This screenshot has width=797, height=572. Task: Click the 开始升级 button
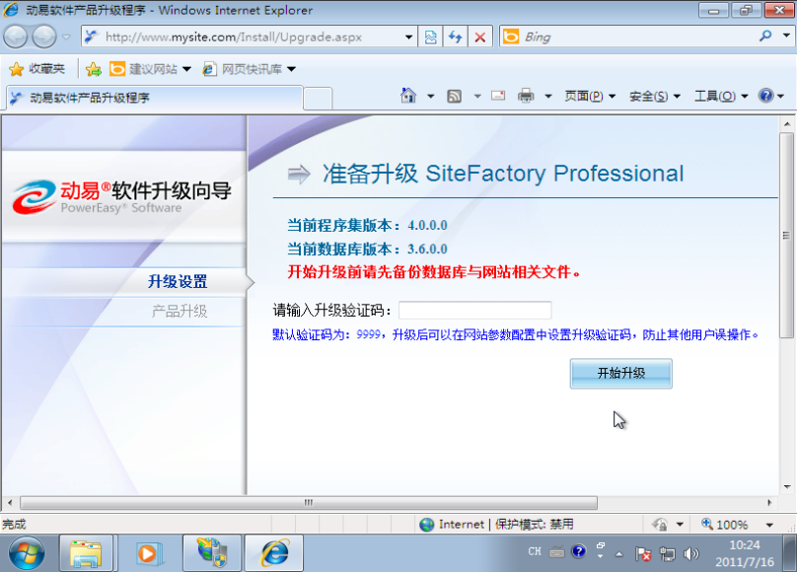pyautogui.click(x=620, y=373)
